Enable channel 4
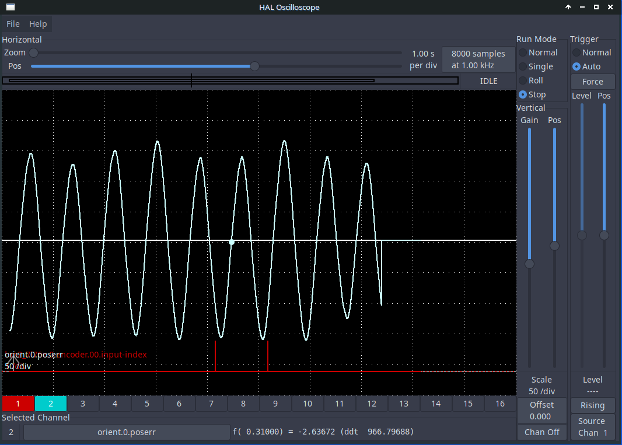Viewport: 622px width, 445px height. point(114,404)
